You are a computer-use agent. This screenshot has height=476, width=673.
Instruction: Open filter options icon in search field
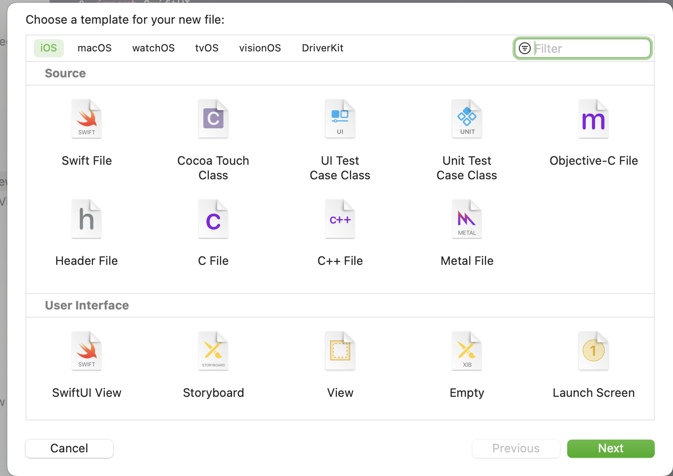pos(525,48)
